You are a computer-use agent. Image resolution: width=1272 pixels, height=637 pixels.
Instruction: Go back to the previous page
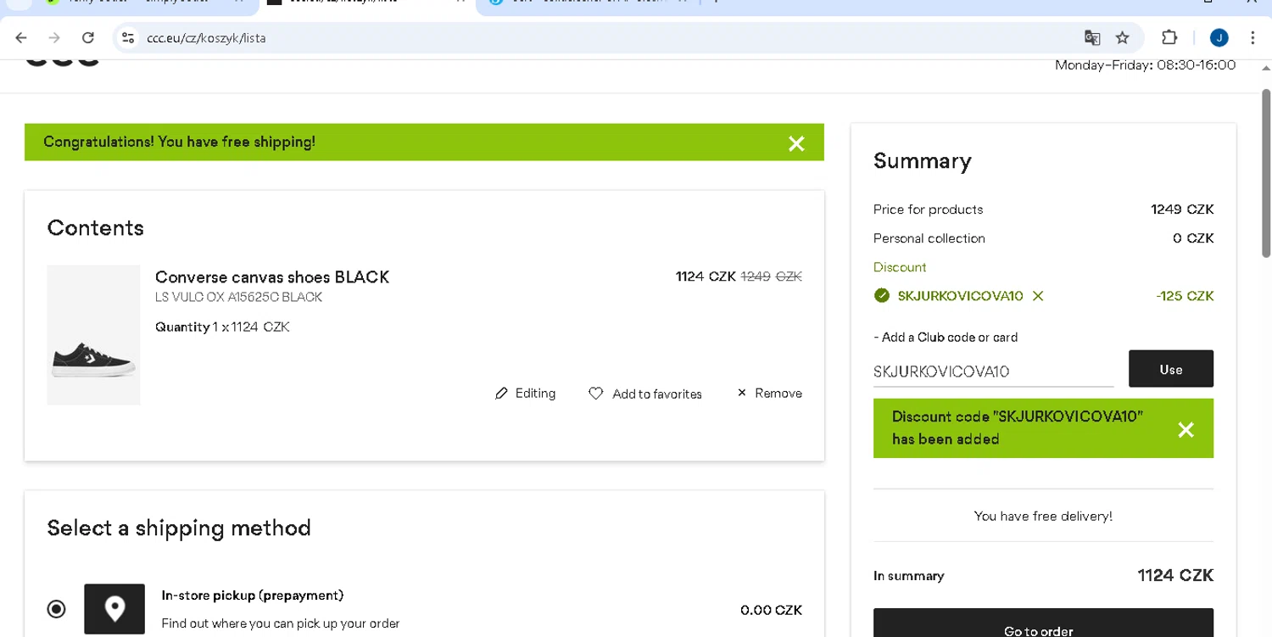click(21, 37)
